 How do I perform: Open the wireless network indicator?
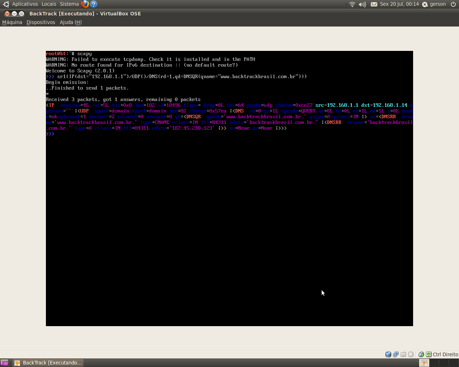click(352, 4)
